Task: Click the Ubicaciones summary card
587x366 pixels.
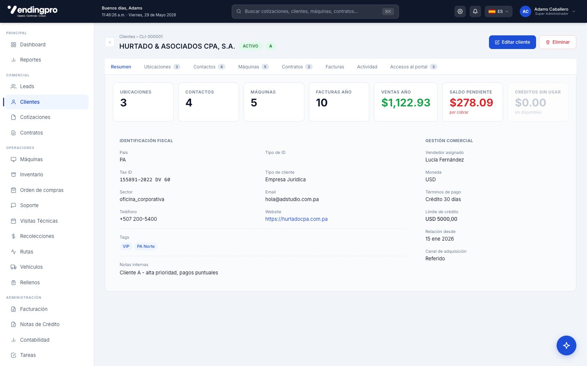Action: pyautogui.click(x=143, y=102)
